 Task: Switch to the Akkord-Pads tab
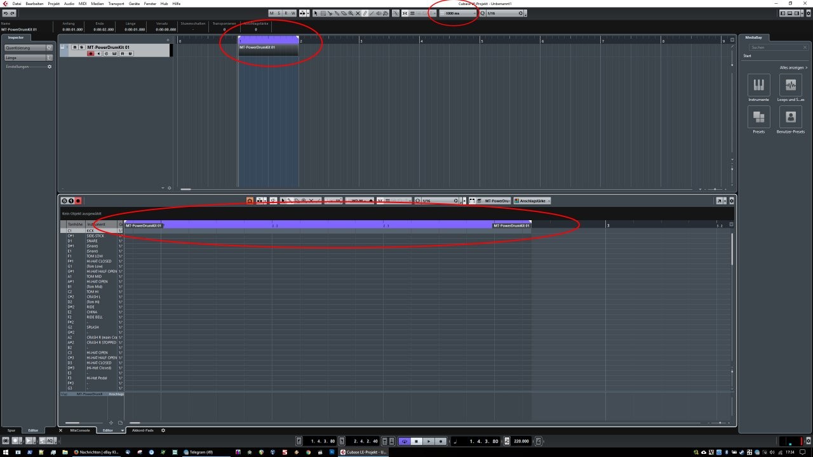pyautogui.click(x=142, y=430)
